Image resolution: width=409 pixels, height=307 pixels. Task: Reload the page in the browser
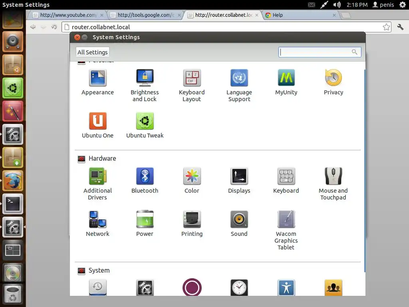54,27
